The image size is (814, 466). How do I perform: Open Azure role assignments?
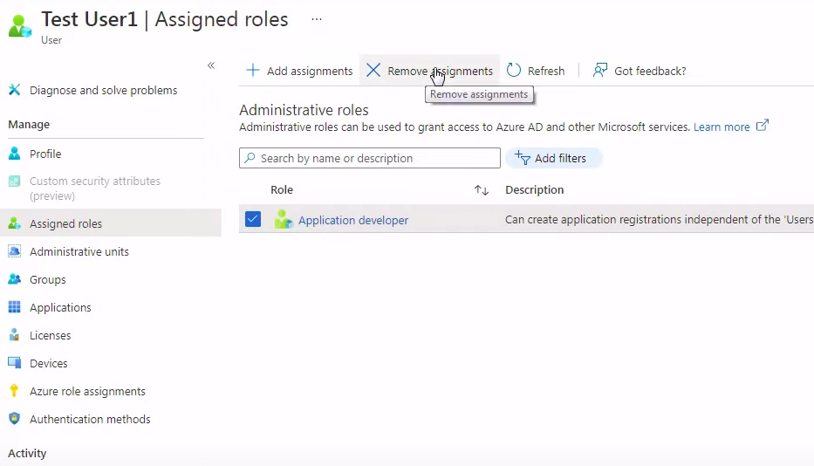pos(87,391)
